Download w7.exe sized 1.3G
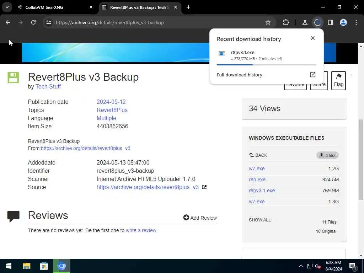 (x=257, y=202)
